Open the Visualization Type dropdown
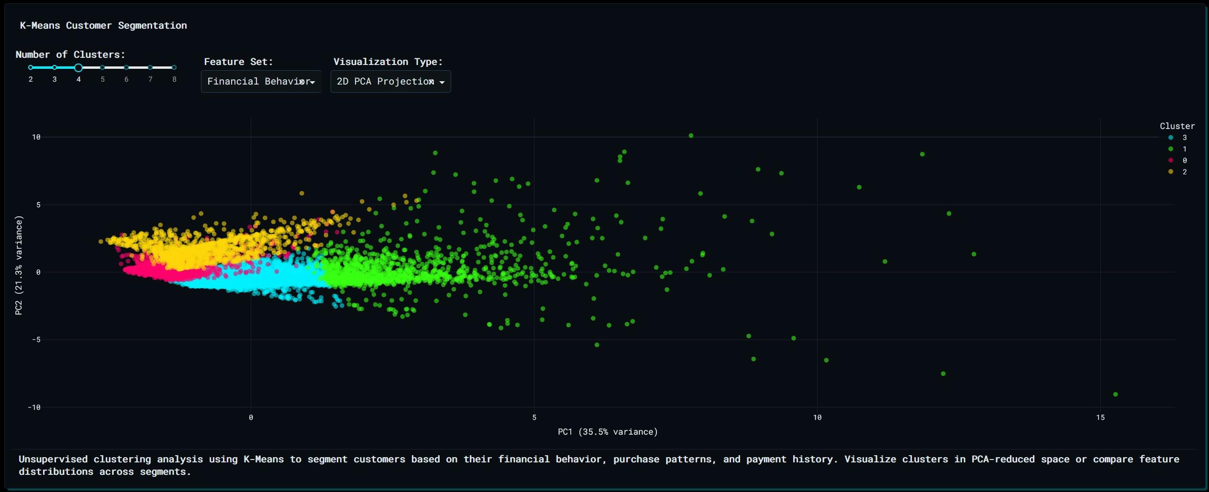This screenshot has height=492, width=1209. [390, 81]
